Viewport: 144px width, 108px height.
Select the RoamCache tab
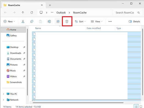pos(23,5)
